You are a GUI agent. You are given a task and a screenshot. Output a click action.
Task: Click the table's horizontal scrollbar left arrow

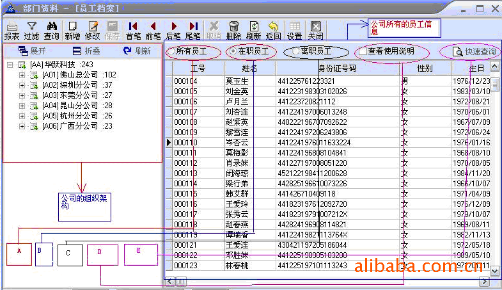tap(170, 281)
